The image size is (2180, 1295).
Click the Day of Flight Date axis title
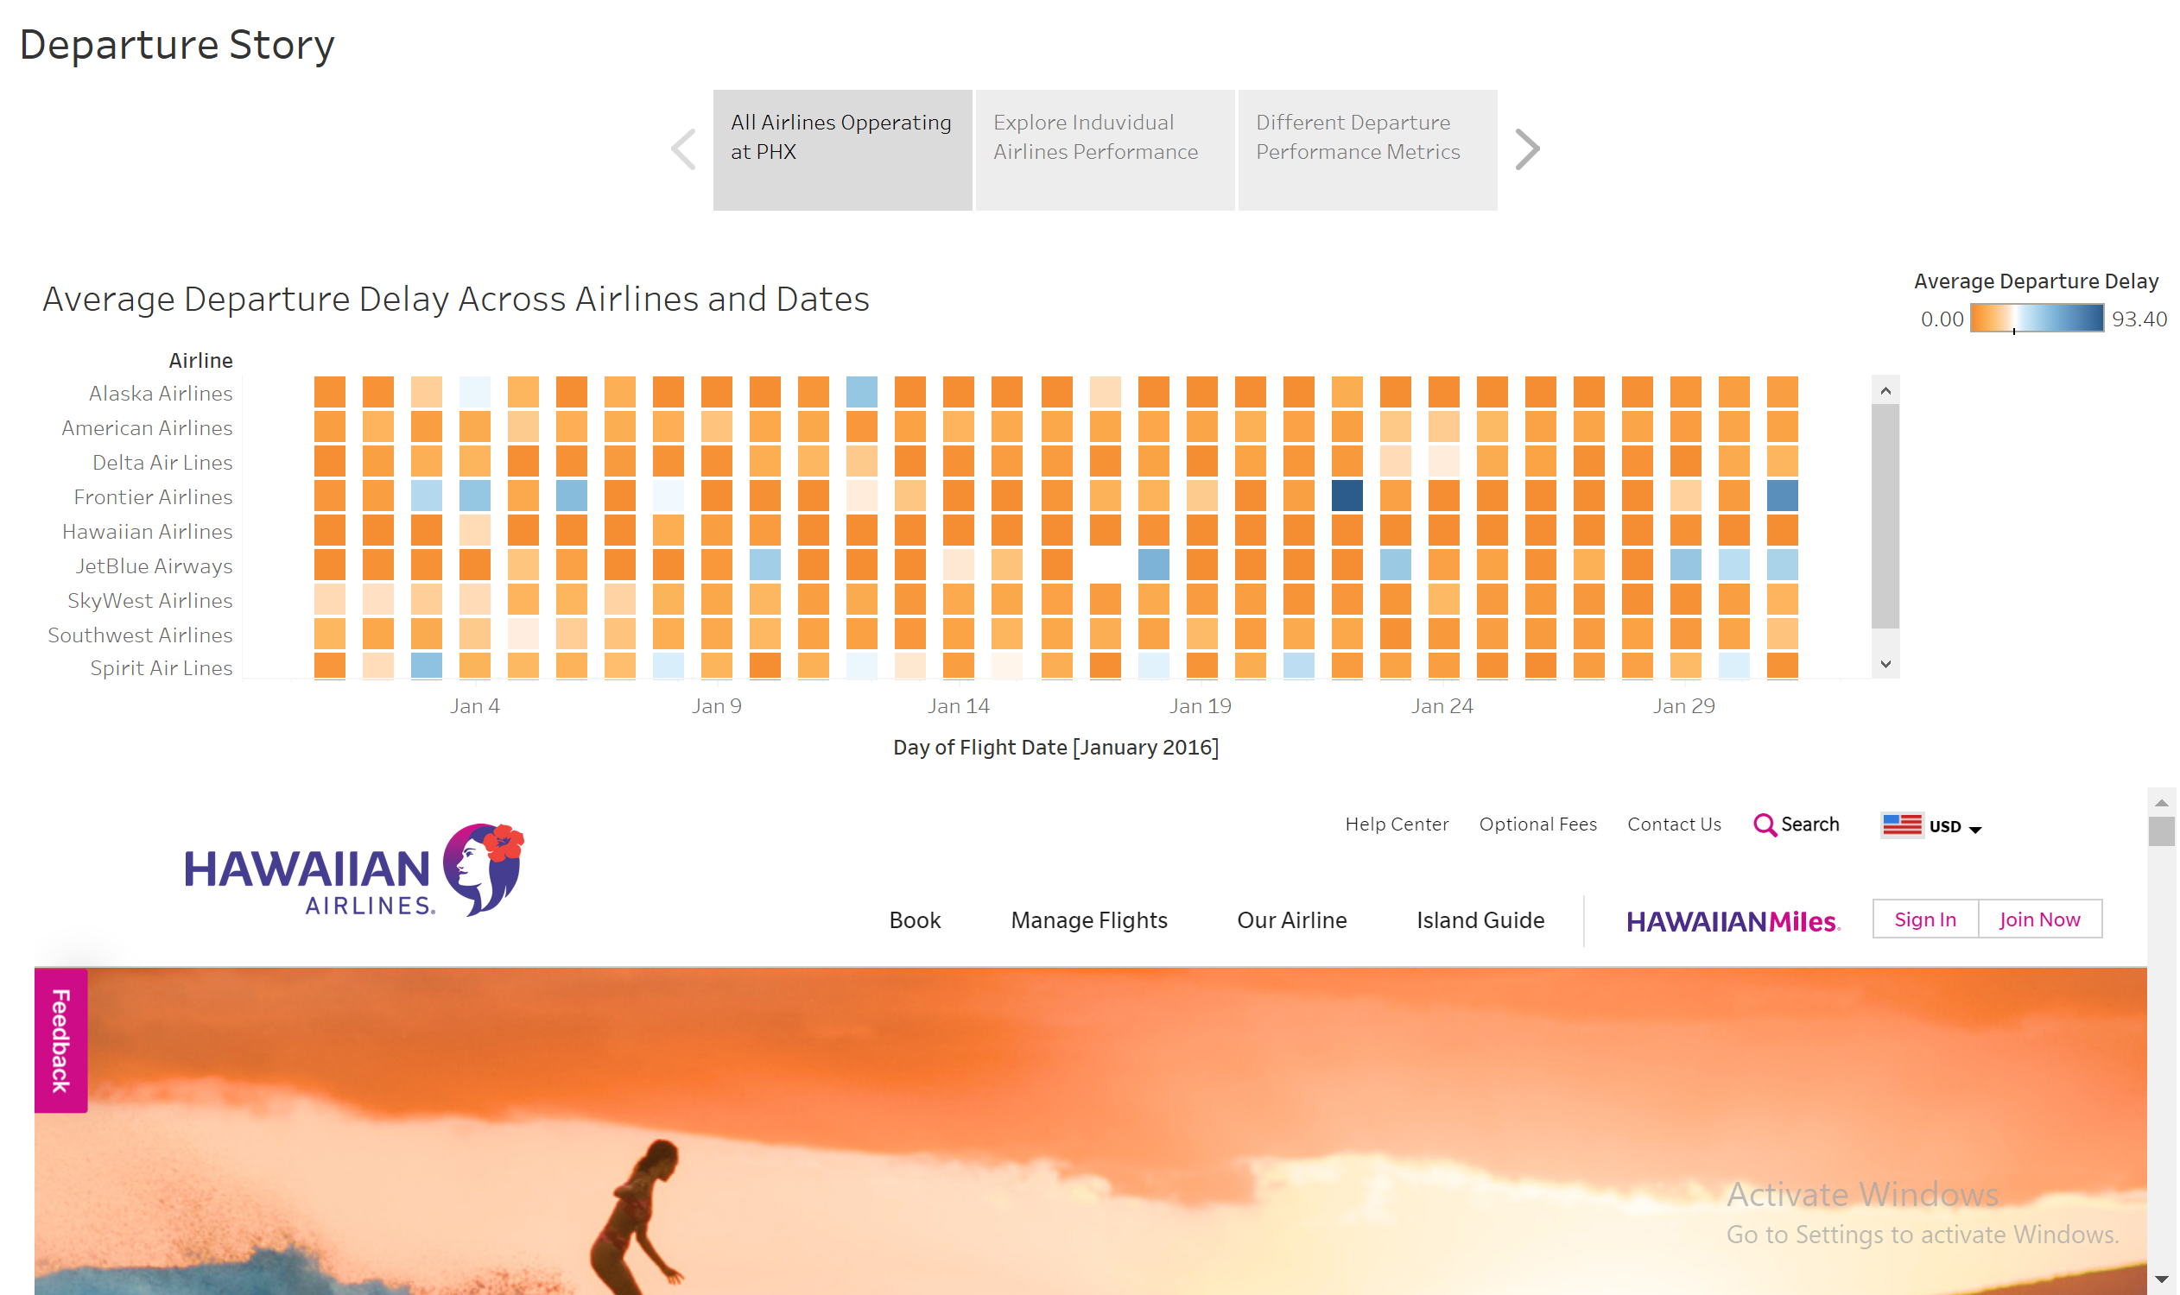tap(1056, 748)
